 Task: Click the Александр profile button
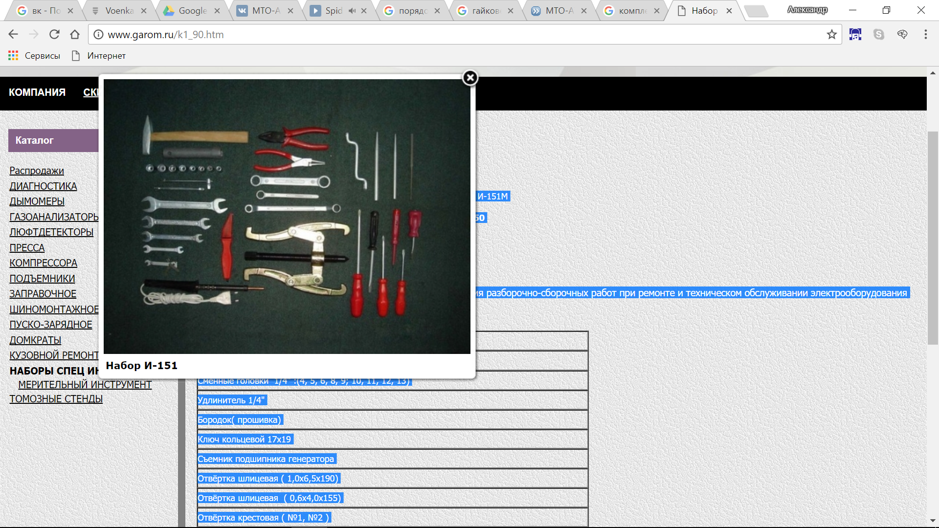pos(807,10)
